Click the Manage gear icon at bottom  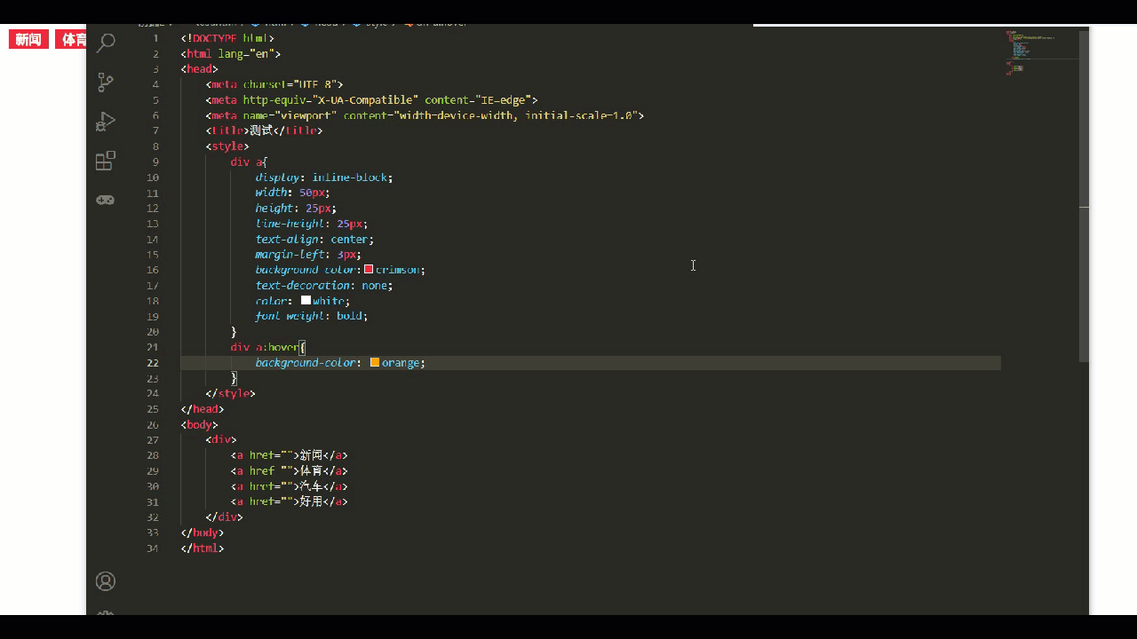[x=106, y=613]
